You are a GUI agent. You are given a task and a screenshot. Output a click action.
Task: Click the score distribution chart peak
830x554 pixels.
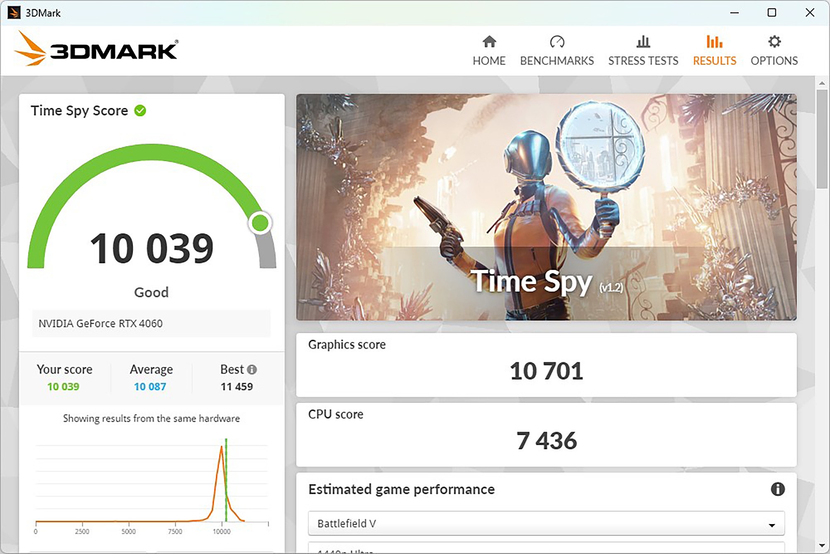(222, 448)
